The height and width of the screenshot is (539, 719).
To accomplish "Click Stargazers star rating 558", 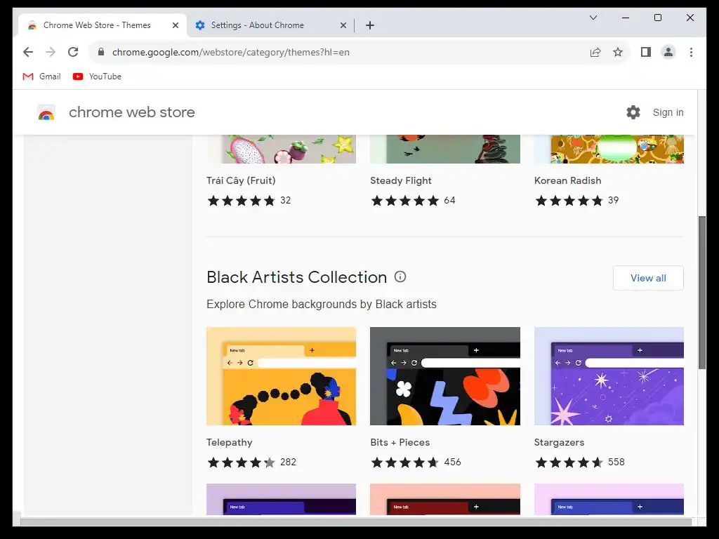I will (579, 462).
